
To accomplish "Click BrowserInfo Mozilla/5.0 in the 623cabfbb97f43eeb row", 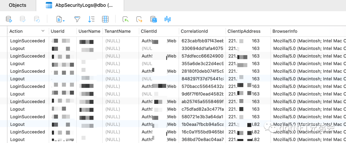I will [309, 41].
